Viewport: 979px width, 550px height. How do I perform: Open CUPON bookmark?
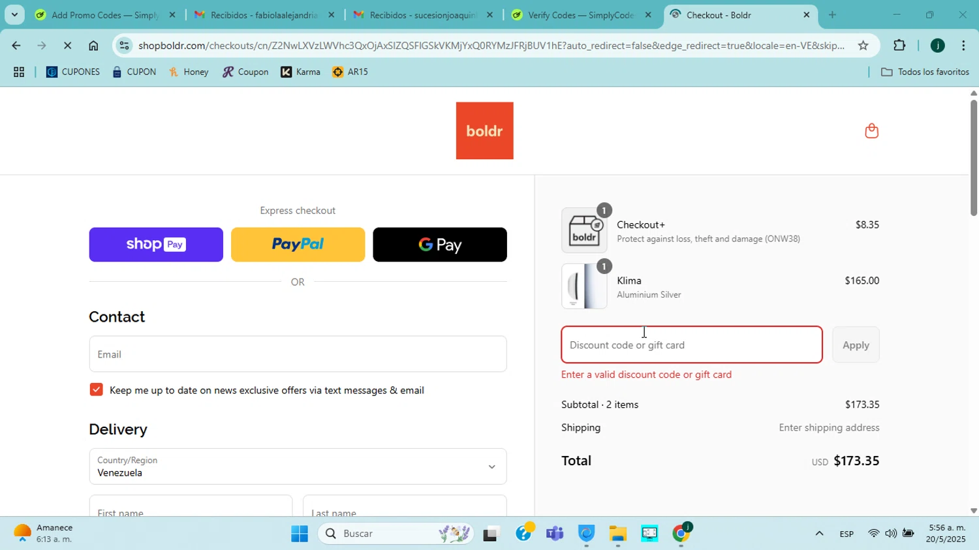pos(134,72)
